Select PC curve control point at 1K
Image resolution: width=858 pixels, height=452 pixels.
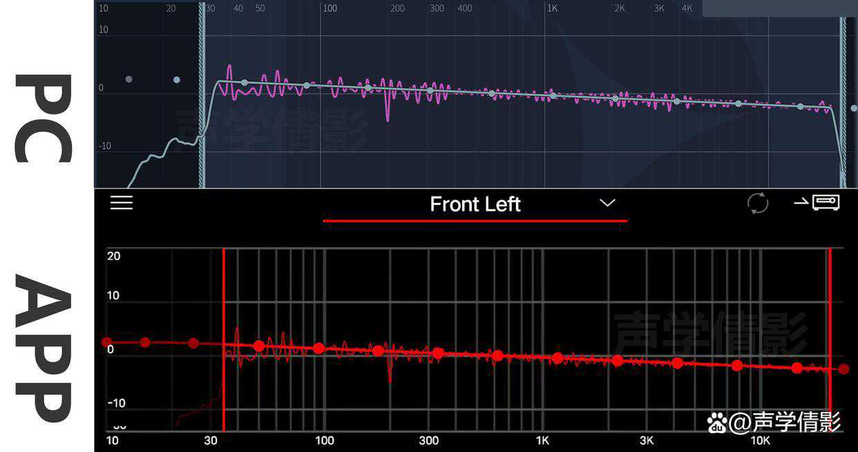click(553, 95)
